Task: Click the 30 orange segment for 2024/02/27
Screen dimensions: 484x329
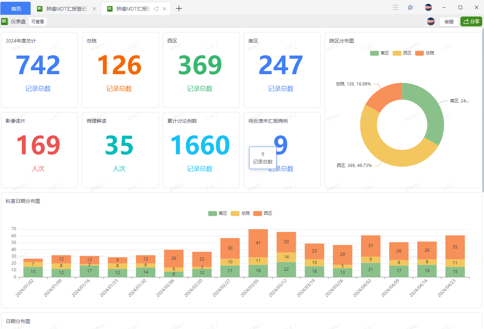Action: 230,248
